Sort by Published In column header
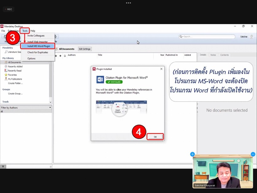The image size is (257, 193). (171, 55)
